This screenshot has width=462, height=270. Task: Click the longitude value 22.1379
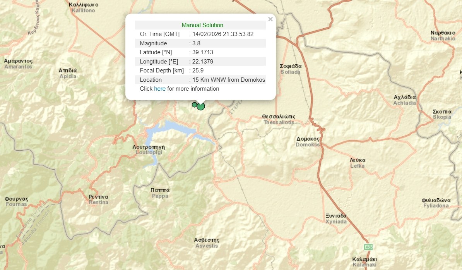pos(203,61)
